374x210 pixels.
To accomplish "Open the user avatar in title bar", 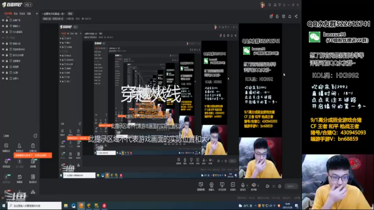I will pos(262,5).
